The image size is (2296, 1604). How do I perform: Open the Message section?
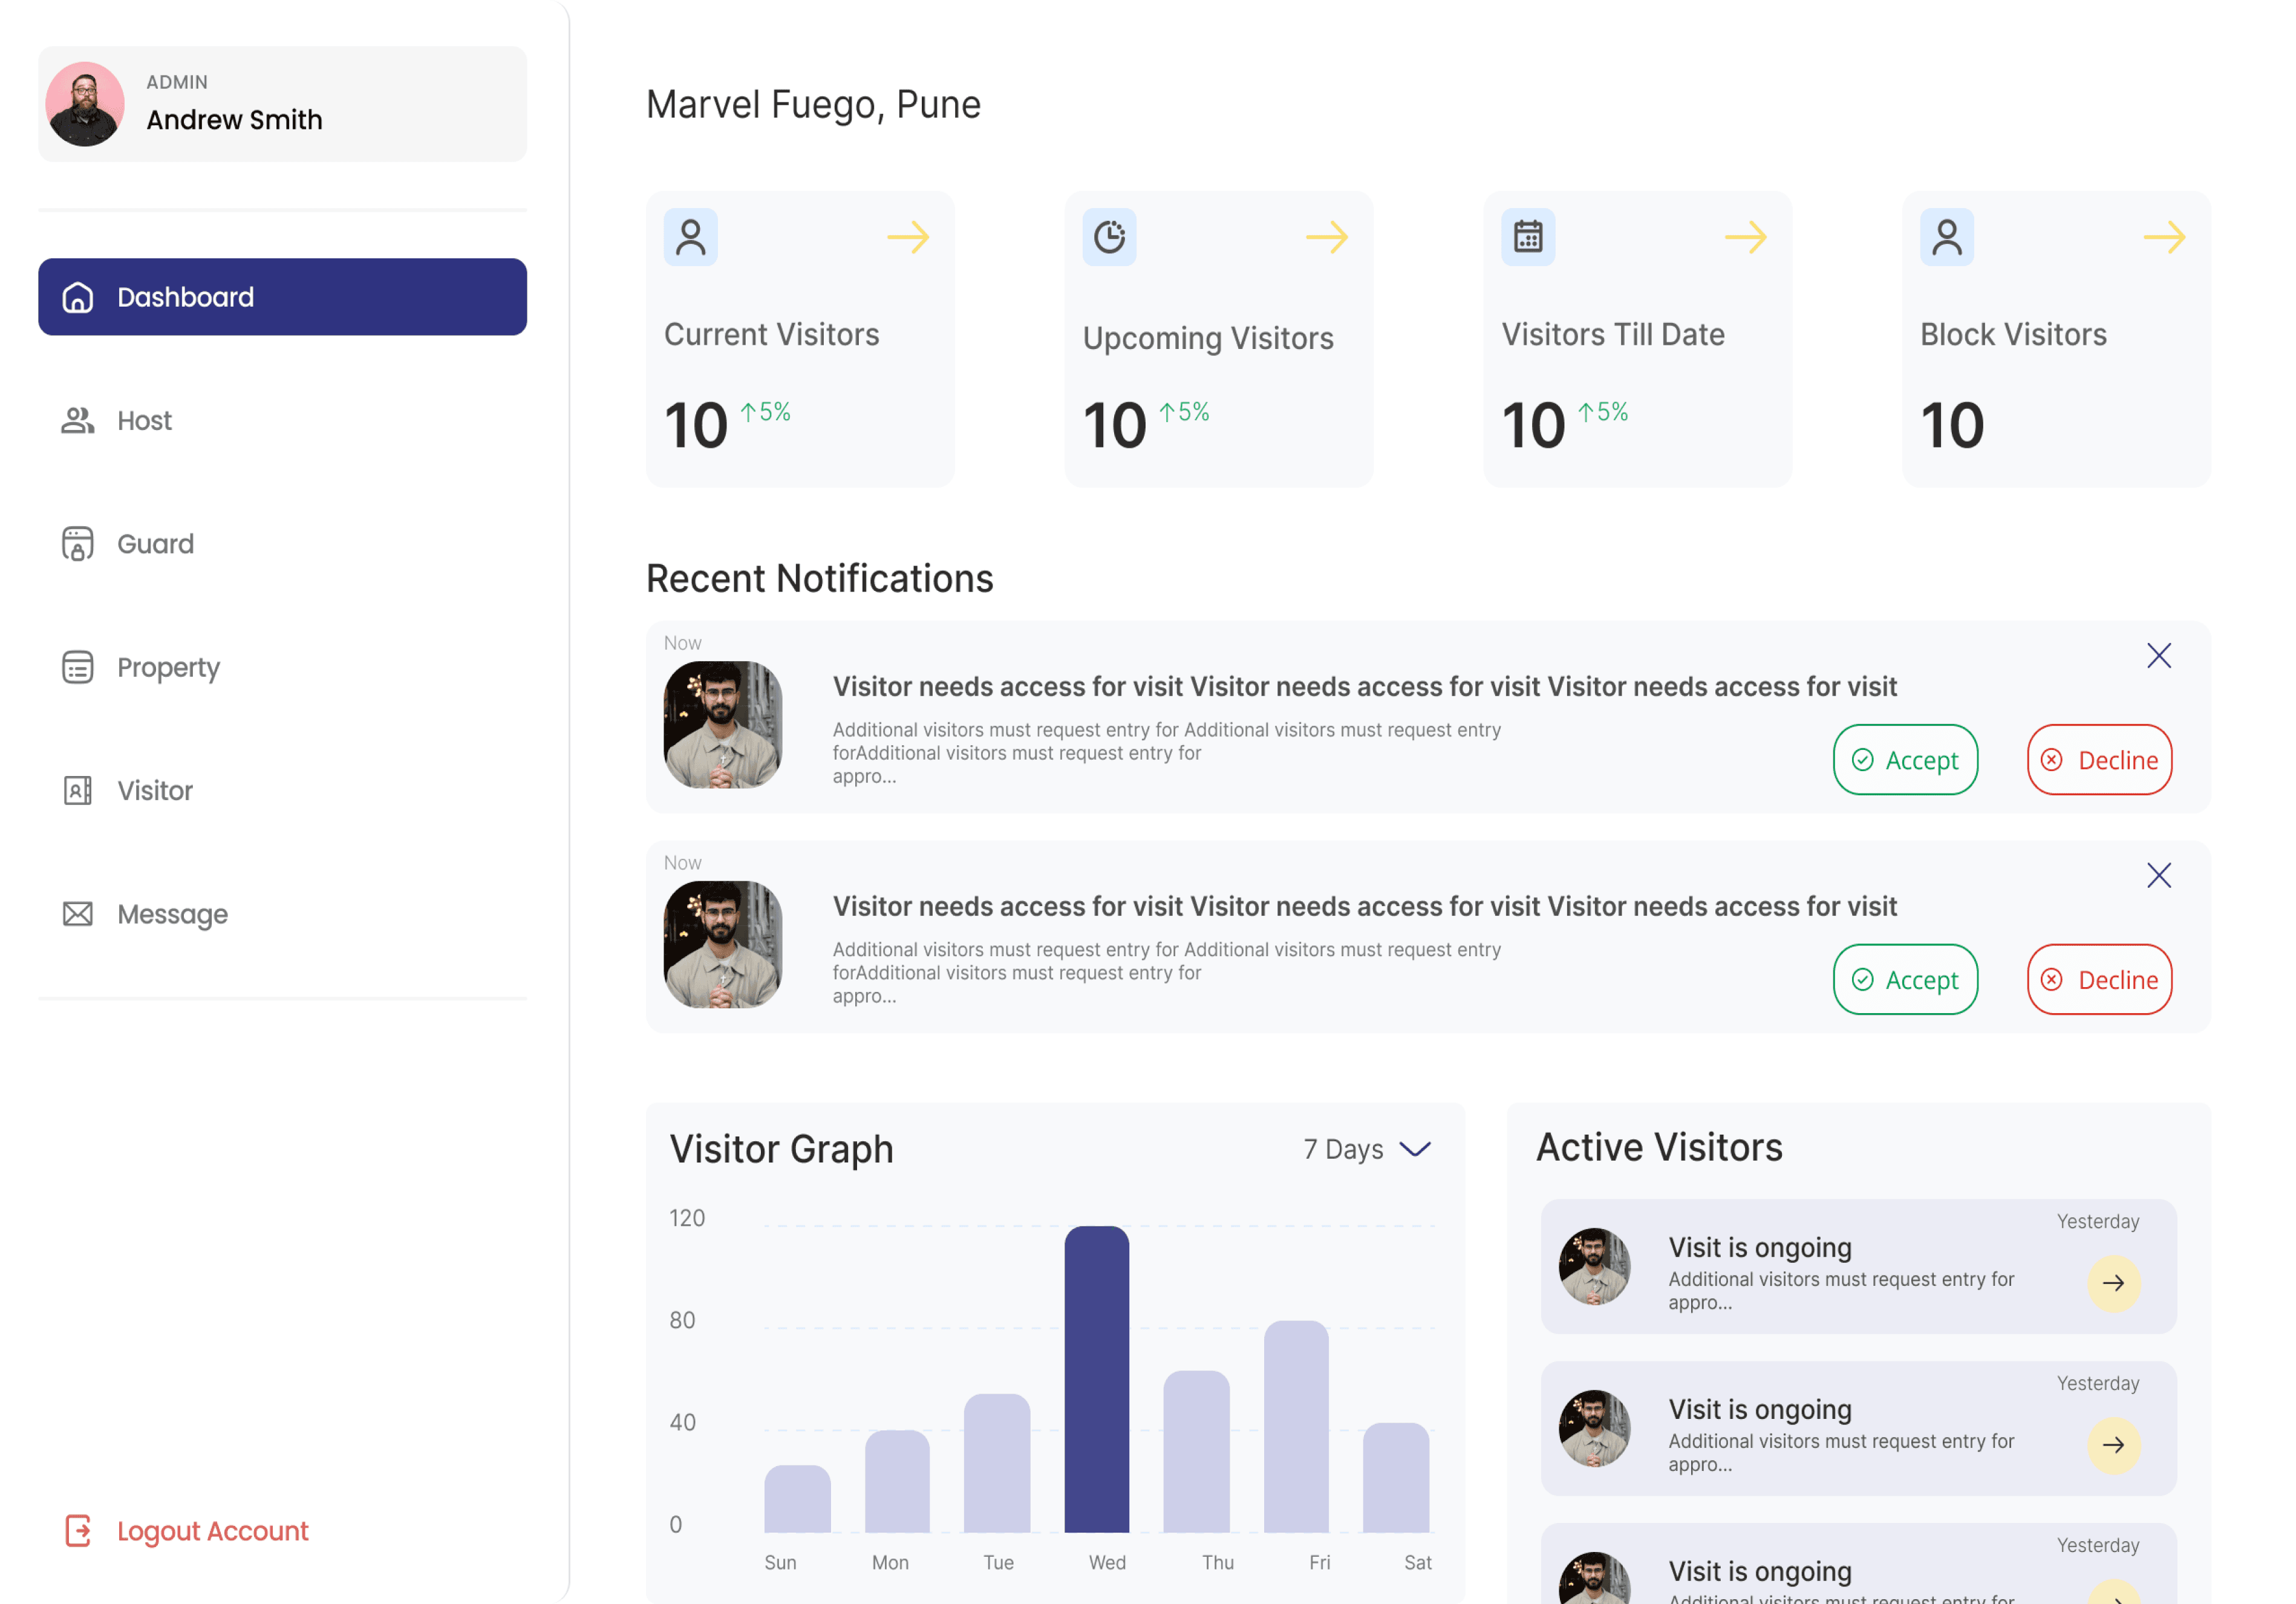pyautogui.click(x=172, y=914)
